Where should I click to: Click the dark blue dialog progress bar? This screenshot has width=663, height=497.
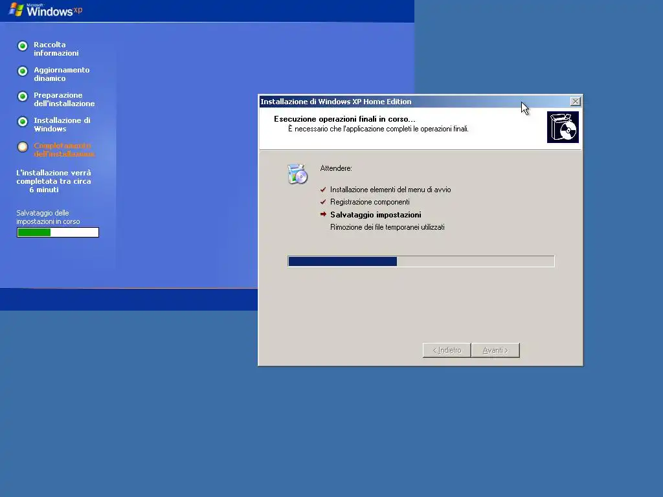421,261
